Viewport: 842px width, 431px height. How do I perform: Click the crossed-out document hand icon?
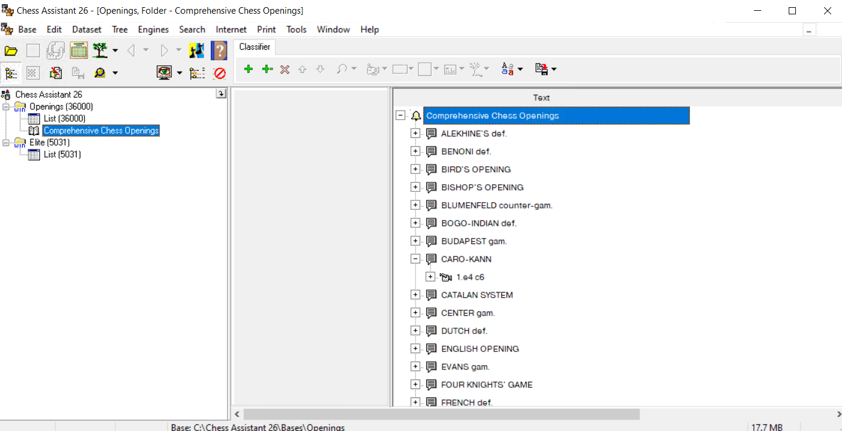click(56, 73)
